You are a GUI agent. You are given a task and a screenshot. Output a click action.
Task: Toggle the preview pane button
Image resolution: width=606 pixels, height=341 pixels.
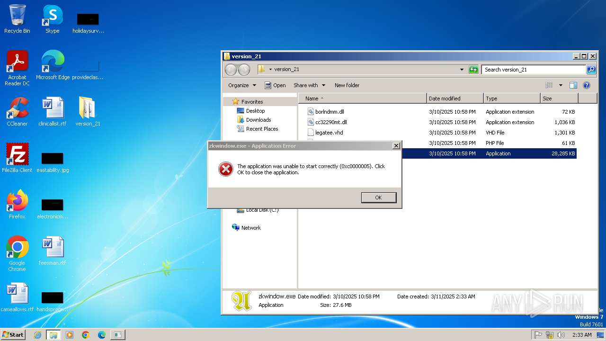click(573, 85)
